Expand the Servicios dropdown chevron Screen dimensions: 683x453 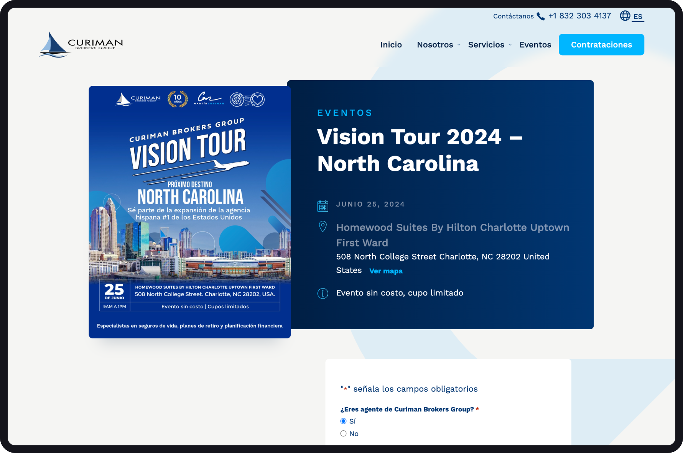coord(510,45)
